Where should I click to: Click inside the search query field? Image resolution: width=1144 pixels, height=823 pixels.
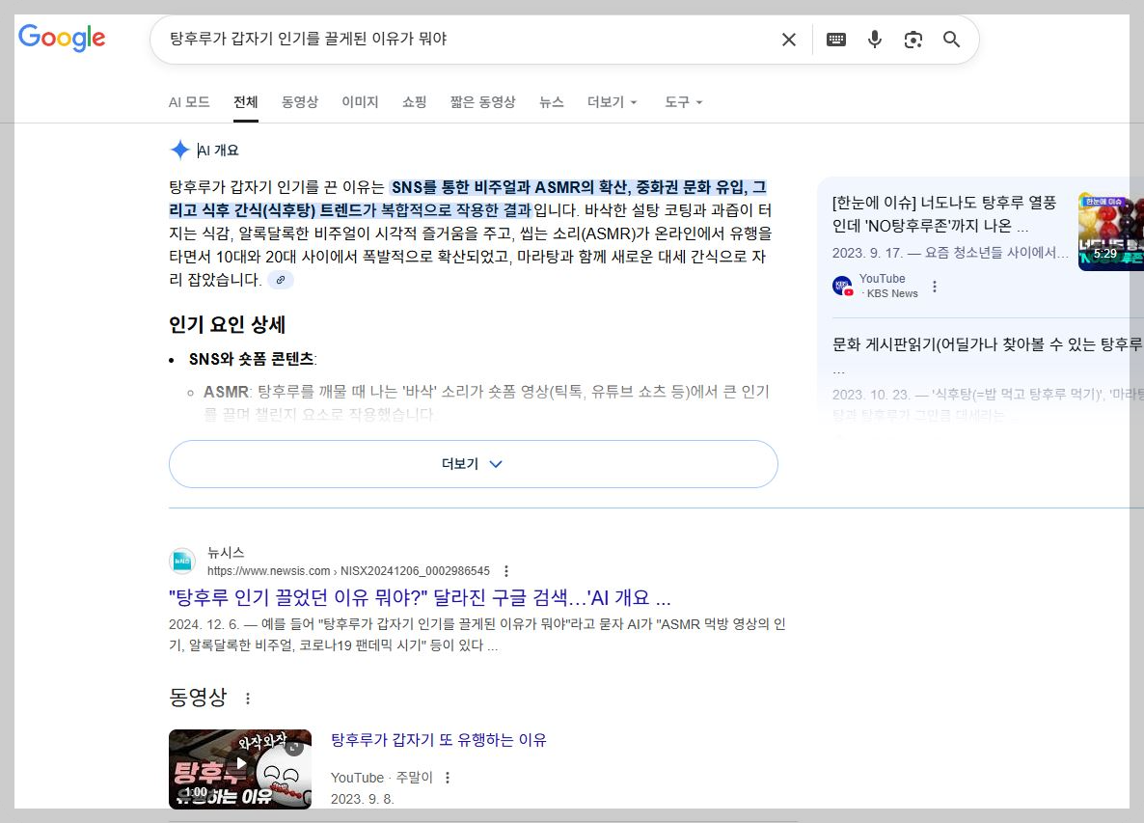[x=467, y=39]
